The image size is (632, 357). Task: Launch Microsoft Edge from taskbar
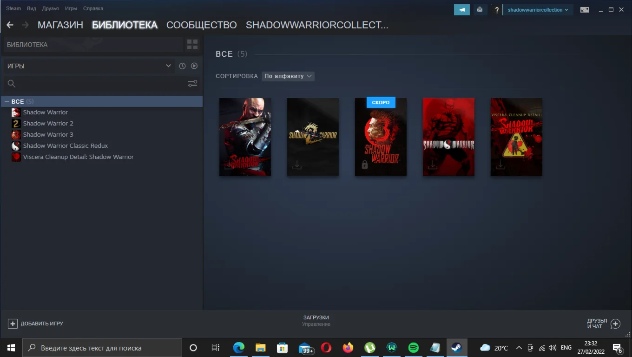pyautogui.click(x=238, y=348)
